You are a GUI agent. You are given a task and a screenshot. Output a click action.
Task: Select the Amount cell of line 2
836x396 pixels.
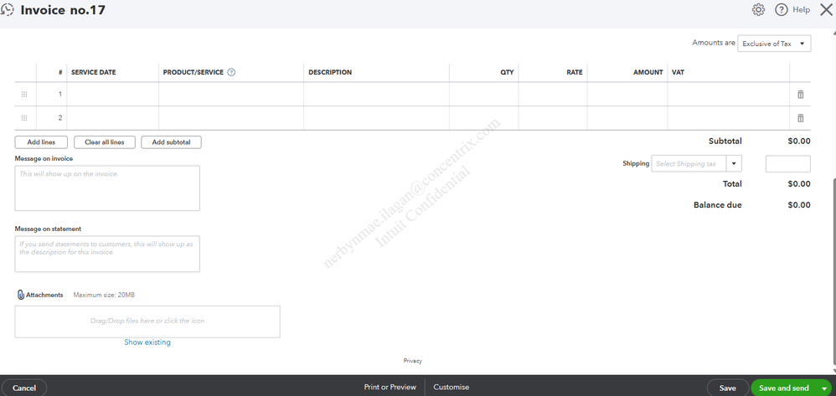click(x=627, y=118)
